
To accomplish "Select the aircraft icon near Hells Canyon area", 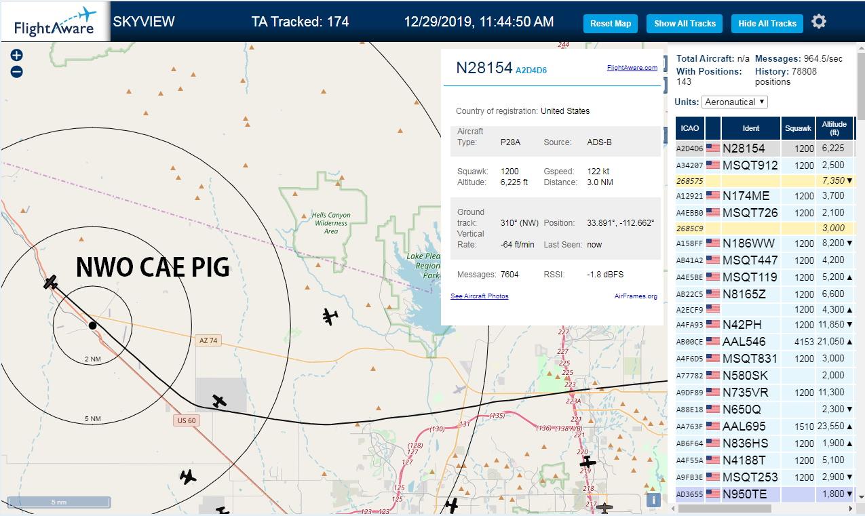I will [330, 316].
